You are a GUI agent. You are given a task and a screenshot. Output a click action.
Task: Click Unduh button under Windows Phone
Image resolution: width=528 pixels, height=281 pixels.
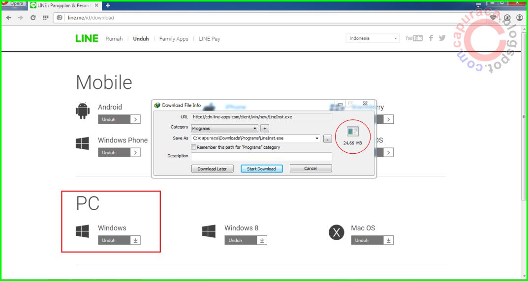coord(119,153)
